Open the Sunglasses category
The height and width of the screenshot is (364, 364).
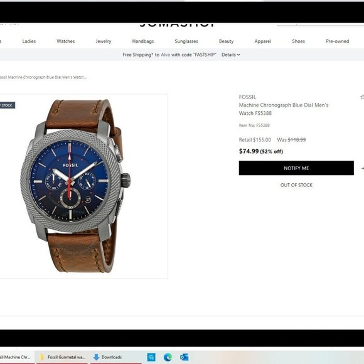[186, 41]
